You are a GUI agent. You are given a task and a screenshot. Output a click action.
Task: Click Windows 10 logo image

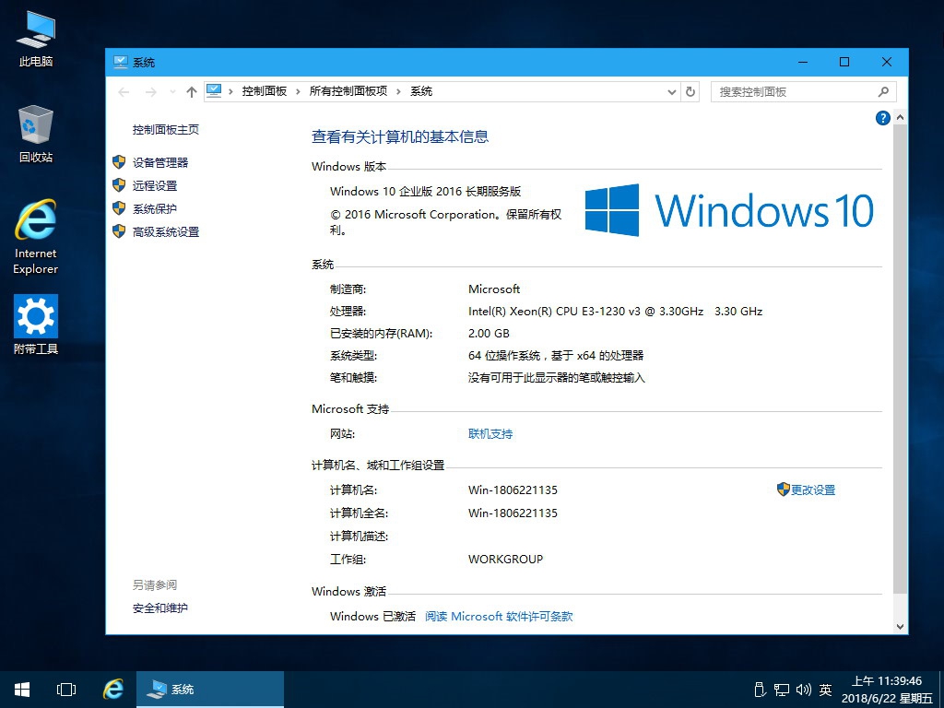coord(730,210)
